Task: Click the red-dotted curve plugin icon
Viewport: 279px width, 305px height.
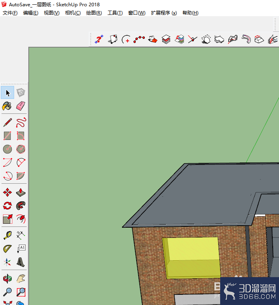Action: pyautogui.click(x=139, y=40)
